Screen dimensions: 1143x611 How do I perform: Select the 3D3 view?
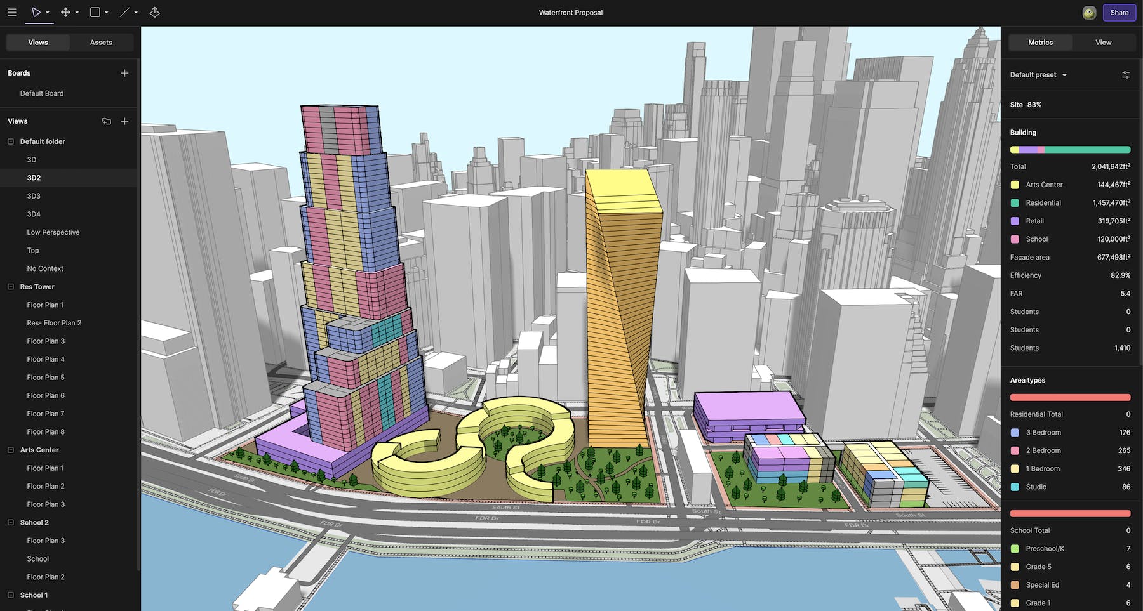pos(32,195)
